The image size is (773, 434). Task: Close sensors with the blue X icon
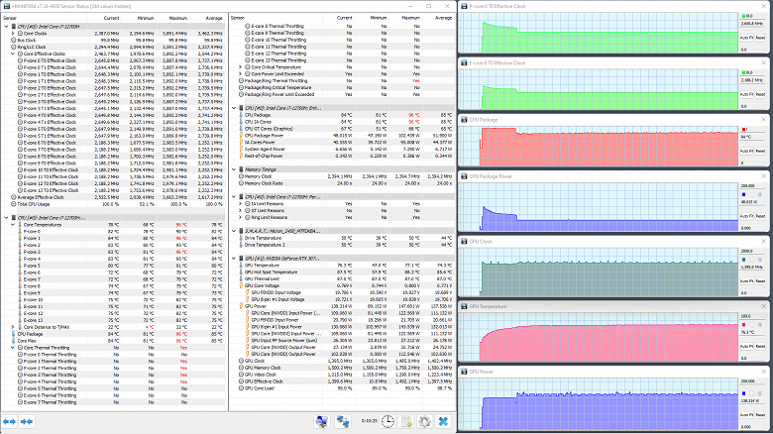pos(443,421)
